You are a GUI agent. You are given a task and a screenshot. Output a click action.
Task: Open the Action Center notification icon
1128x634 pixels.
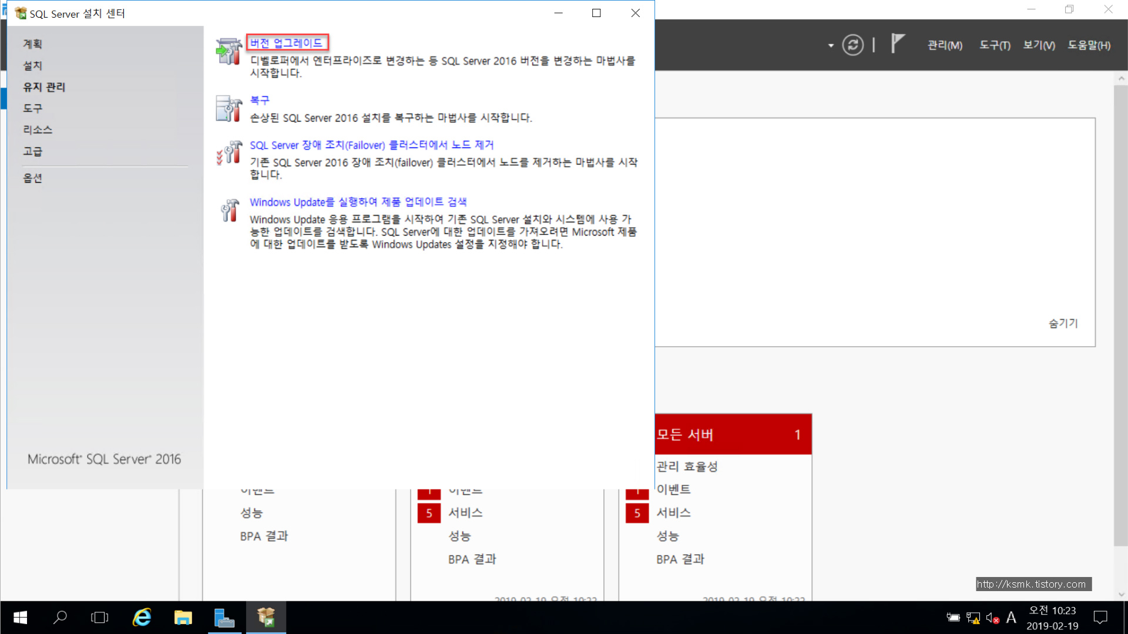(1100, 618)
